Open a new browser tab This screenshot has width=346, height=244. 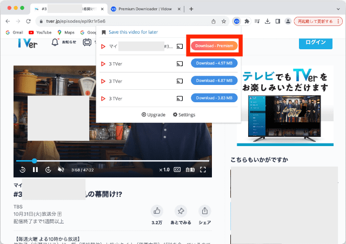191,9
